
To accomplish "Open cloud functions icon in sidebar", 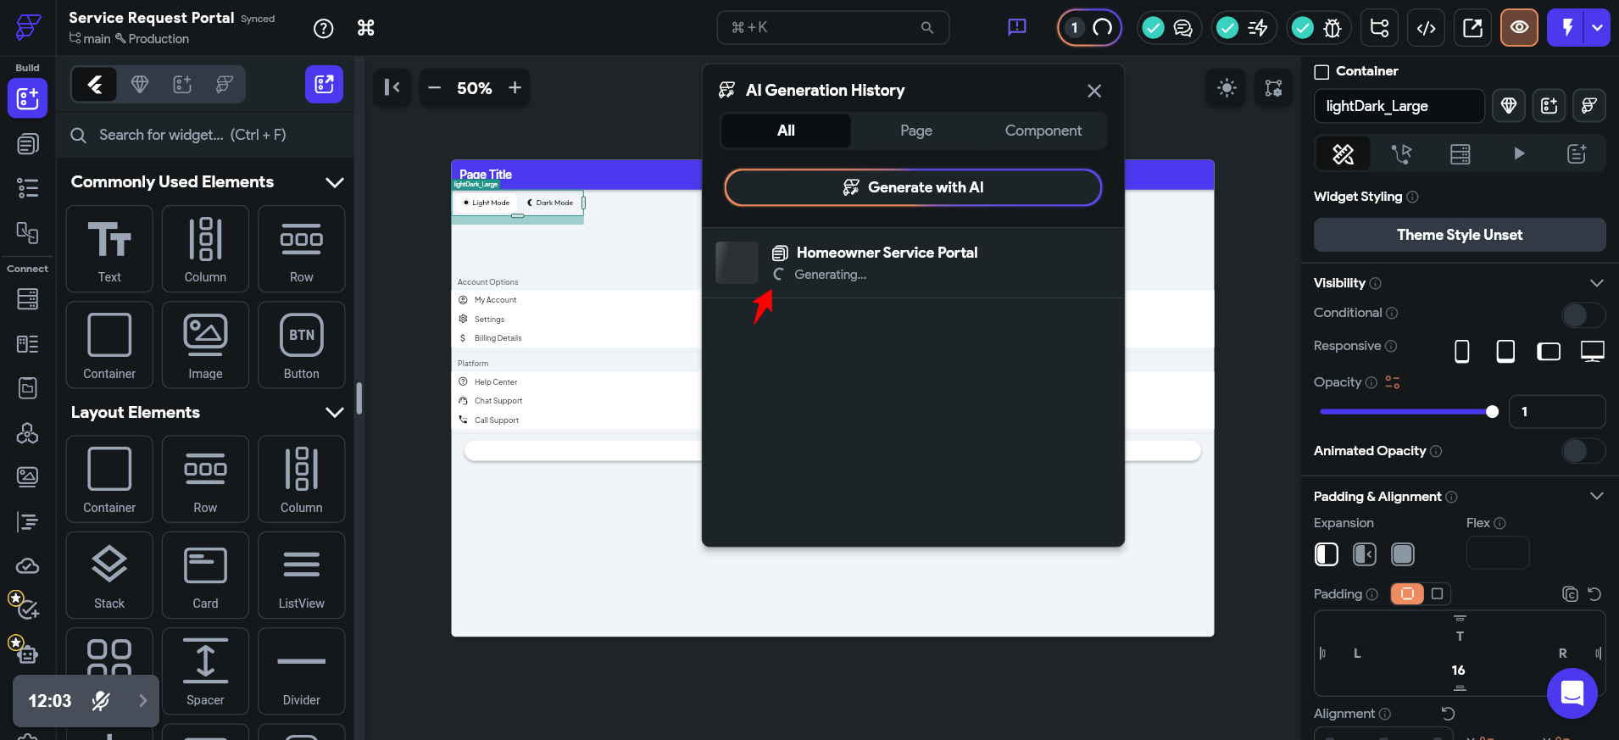I will 28,566.
